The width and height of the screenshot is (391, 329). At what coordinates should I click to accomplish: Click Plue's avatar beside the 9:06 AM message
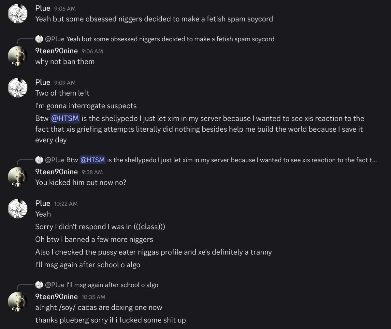tap(18, 13)
